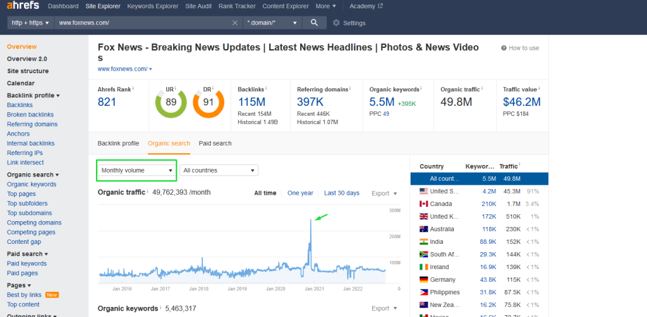
Task: Click the South Africa flag icon
Action: [423, 255]
